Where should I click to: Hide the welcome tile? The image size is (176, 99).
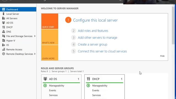click(x=162, y=56)
